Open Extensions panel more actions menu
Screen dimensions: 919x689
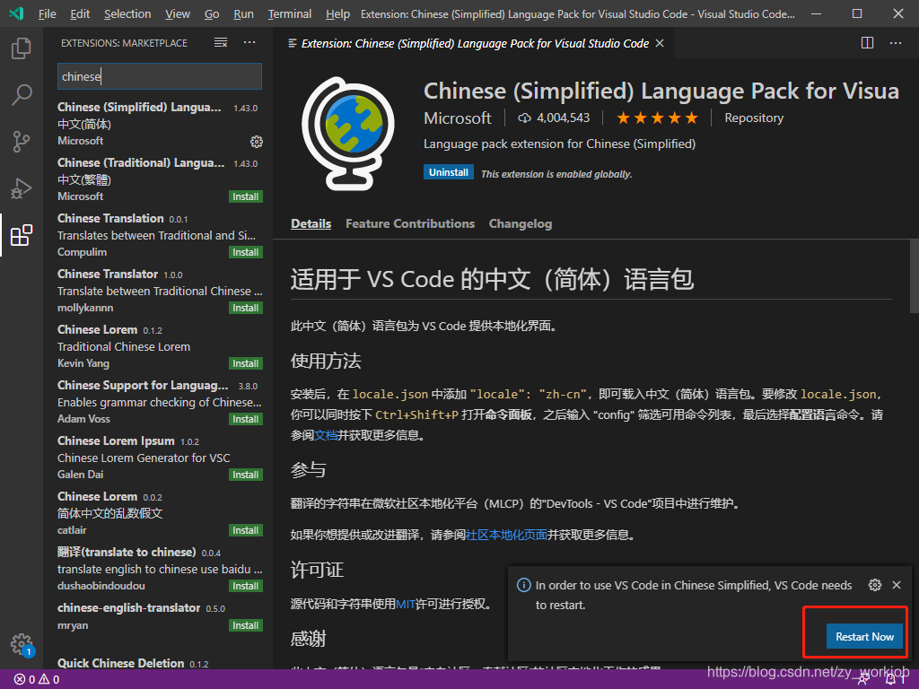[x=249, y=42]
